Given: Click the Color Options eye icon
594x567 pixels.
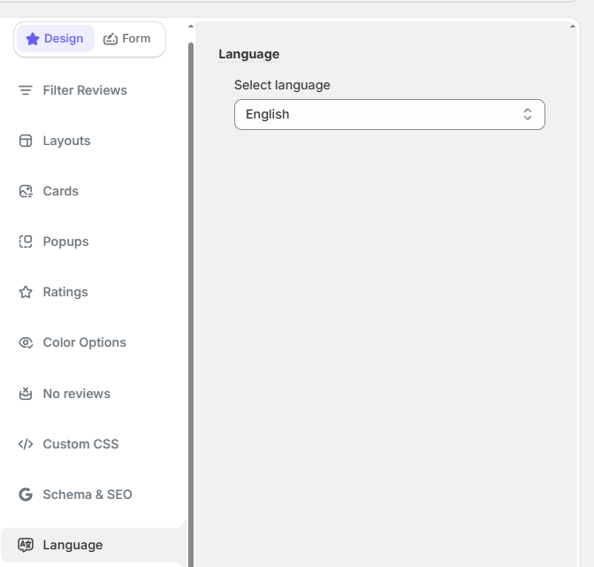Looking at the screenshot, I should click(25, 342).
